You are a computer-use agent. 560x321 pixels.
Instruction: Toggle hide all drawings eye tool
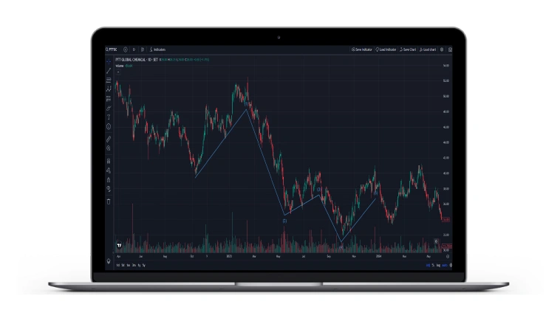(109, 189)
